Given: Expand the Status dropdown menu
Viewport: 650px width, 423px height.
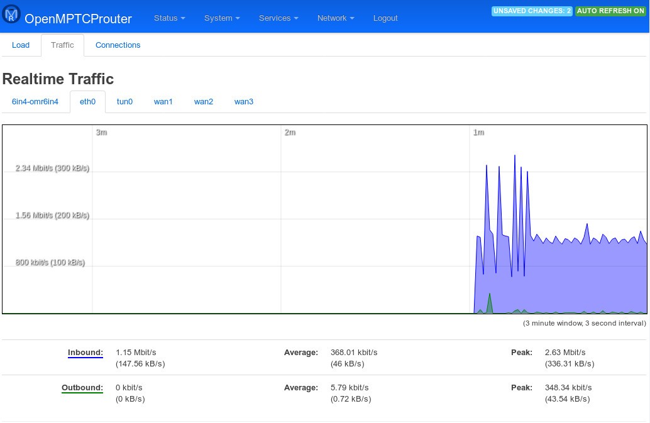Looking at the screenshot, I should point(169,18).
